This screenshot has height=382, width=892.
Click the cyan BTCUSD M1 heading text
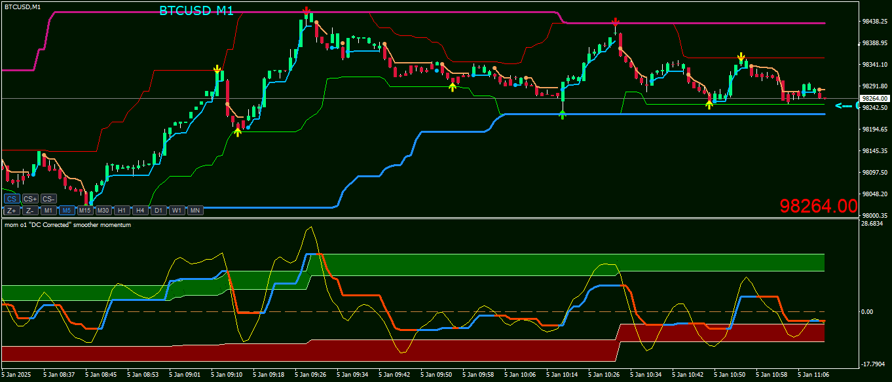tap(196, 10)
